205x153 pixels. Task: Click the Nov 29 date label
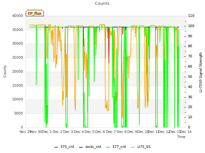pos(25,132)
